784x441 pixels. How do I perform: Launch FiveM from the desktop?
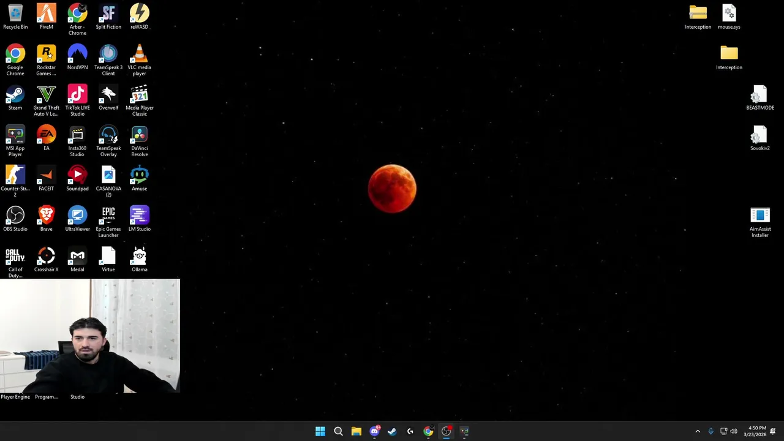(46, 17)
